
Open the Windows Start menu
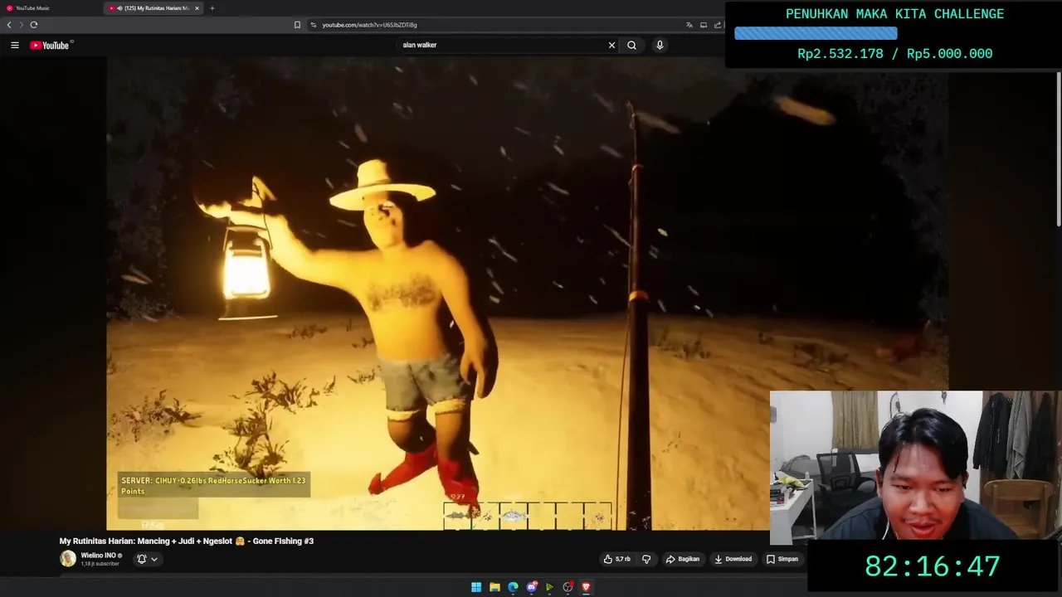tap(476, 587)
